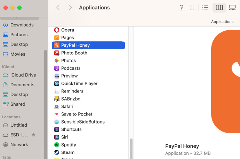
Task: Open the Shared folder in sidebar
Action: (x=18, y=104)
